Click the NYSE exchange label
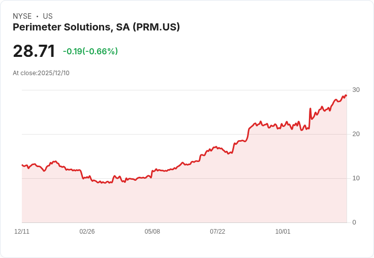Image resolution: width=374 pixels, height=258 pixels. [x=22, y=16]
